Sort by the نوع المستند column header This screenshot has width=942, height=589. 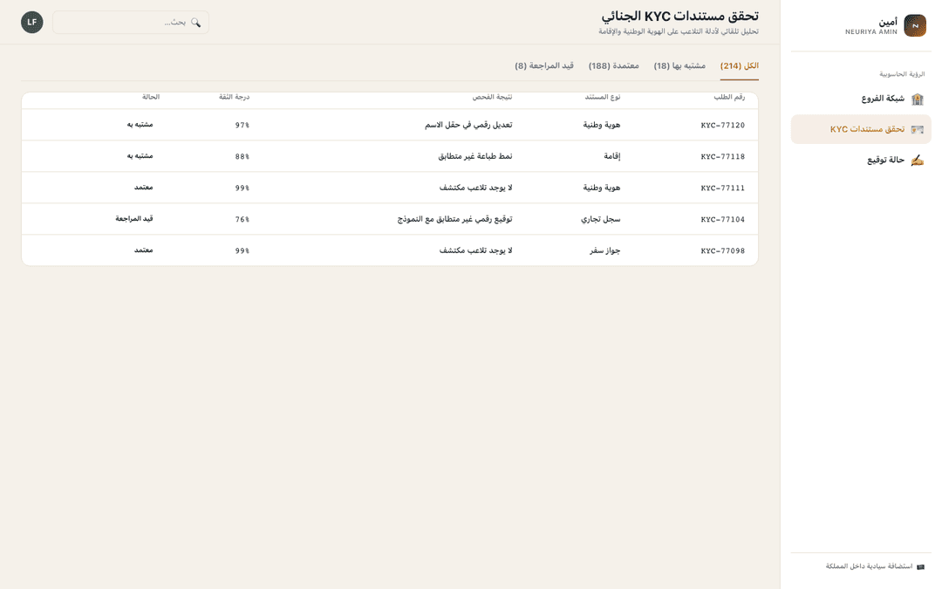click(603, 97)
